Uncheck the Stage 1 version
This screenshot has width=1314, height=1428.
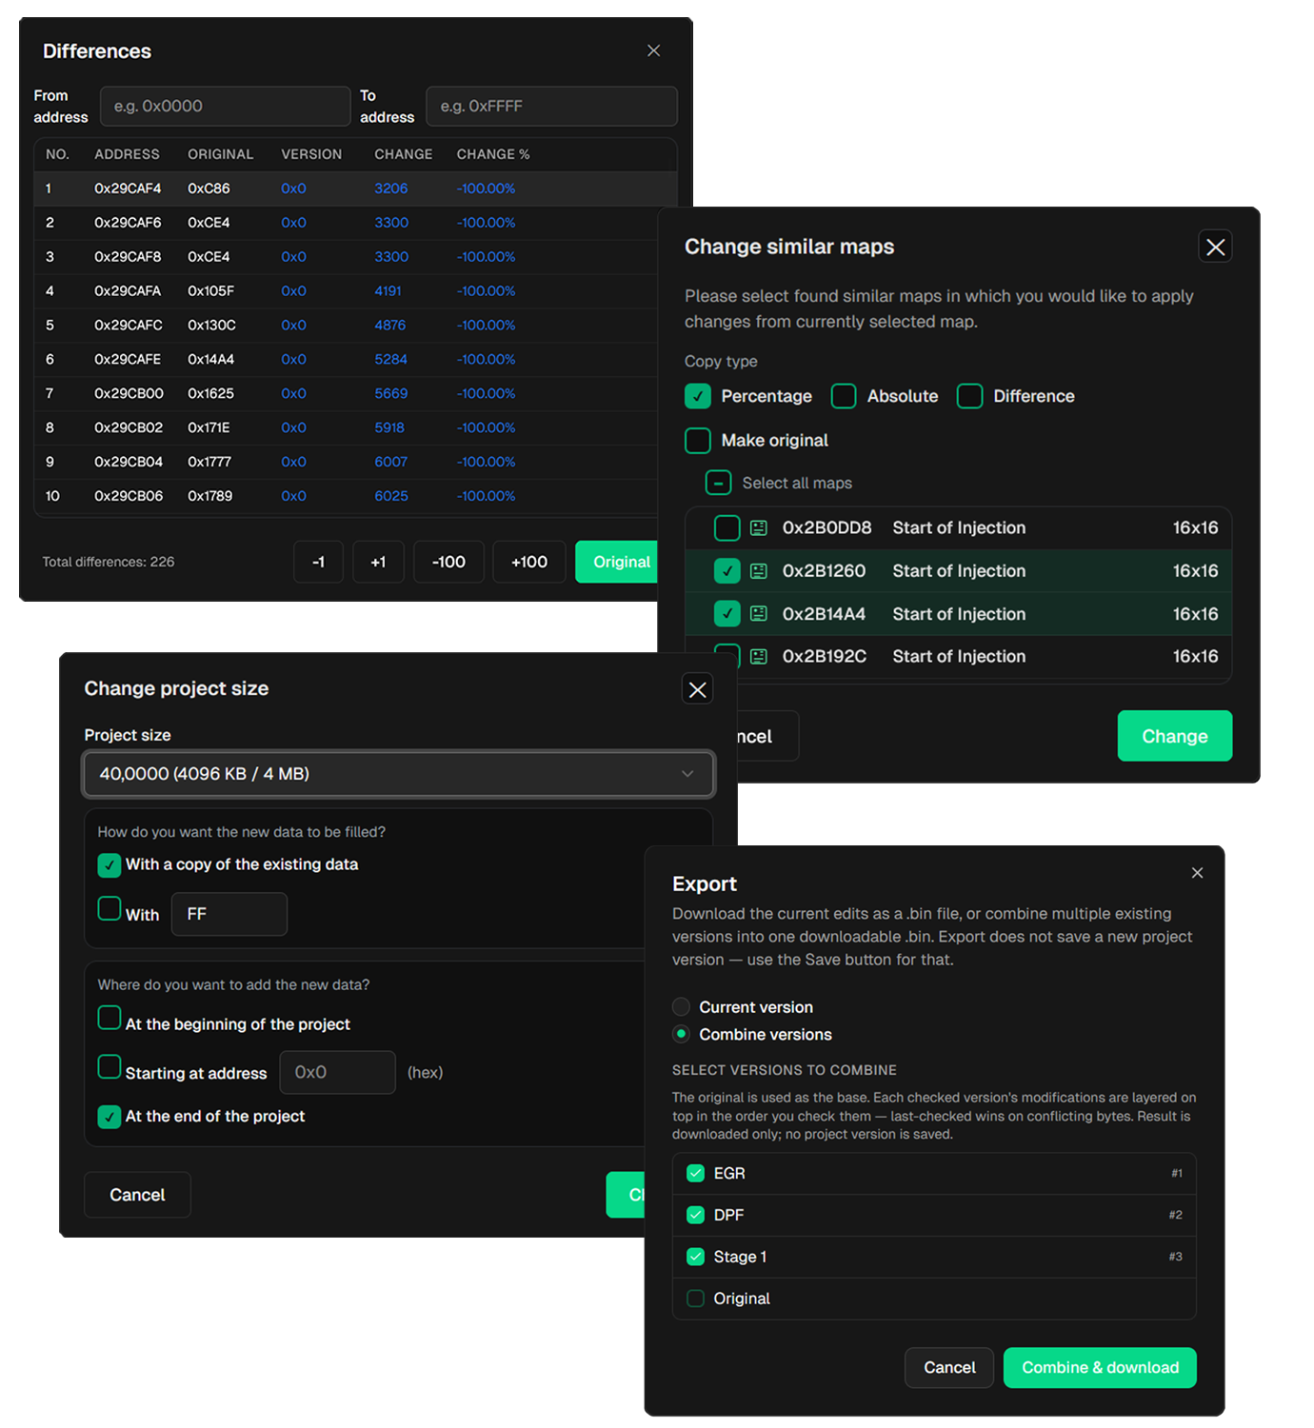pos(695,1257)
